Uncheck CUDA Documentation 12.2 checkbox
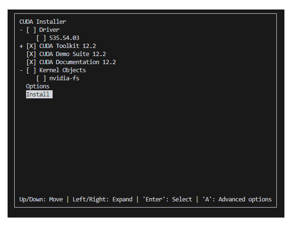 point(31,62)
